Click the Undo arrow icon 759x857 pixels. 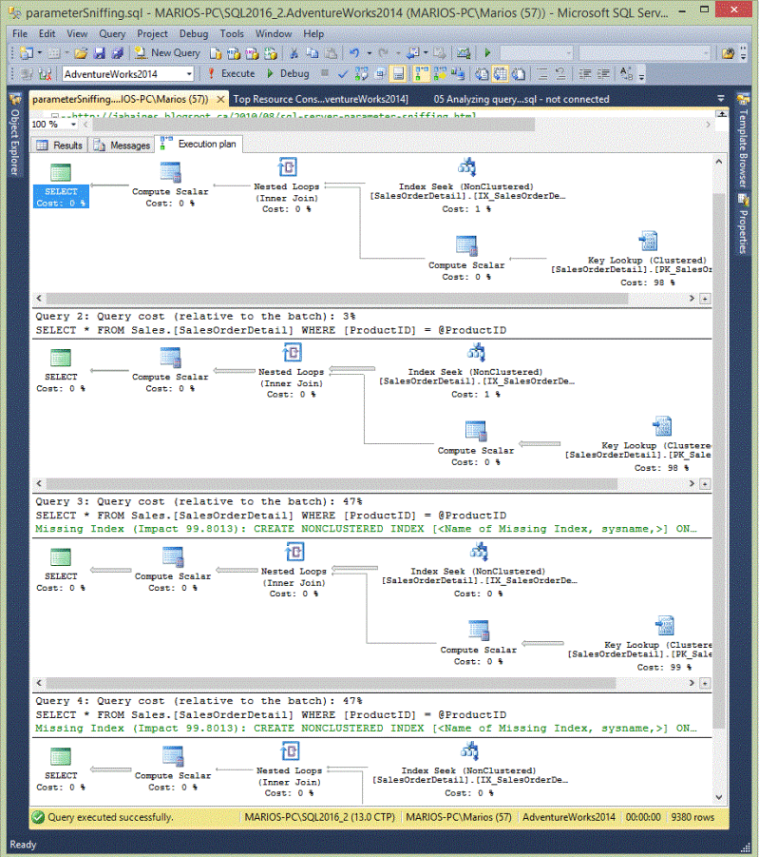(354, 53)
